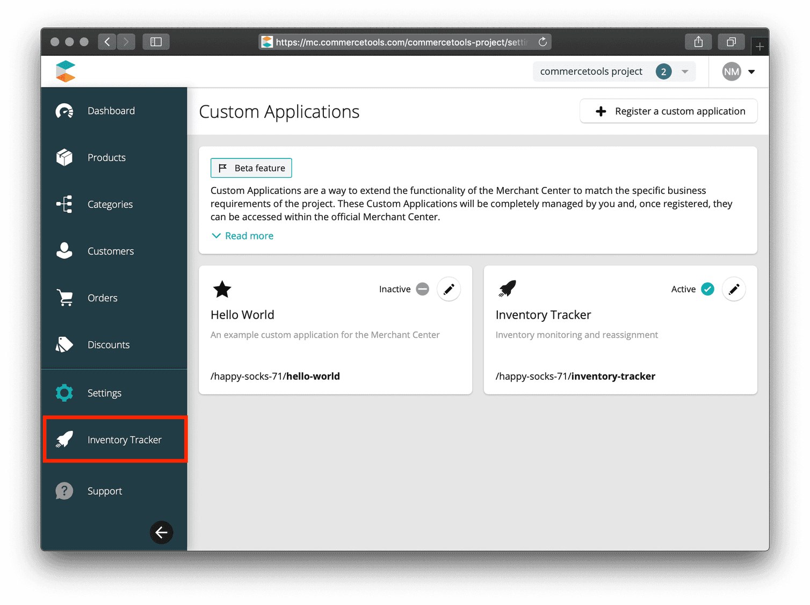Screen dimensions: 810x605
Task: Open the Support section
Action: pyautogui.click(x=105, y=491)
